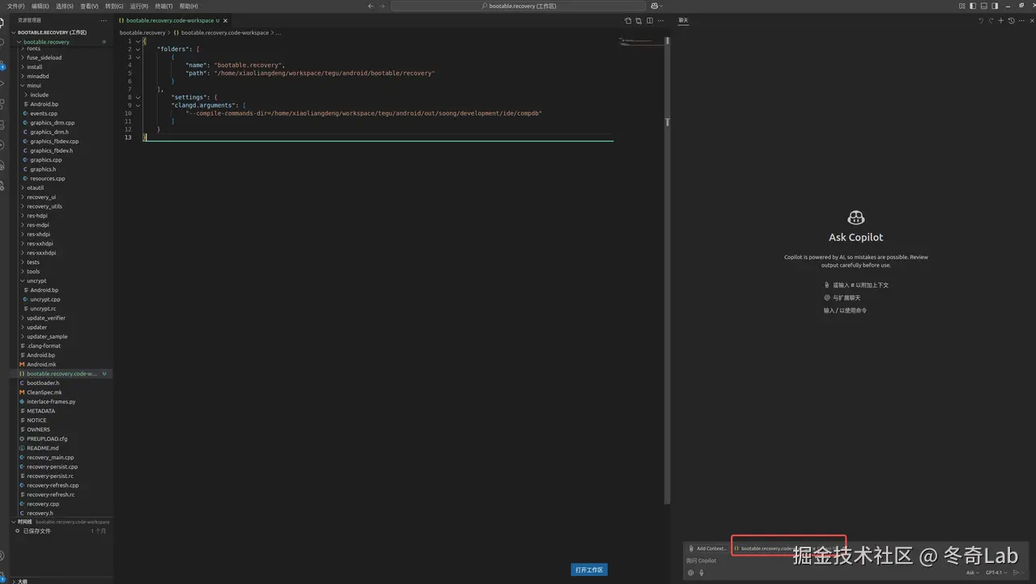Switch to the 聊天 tab
Image resolution: width=1036 pixels, height=584 pixels.
click(684, 20)
